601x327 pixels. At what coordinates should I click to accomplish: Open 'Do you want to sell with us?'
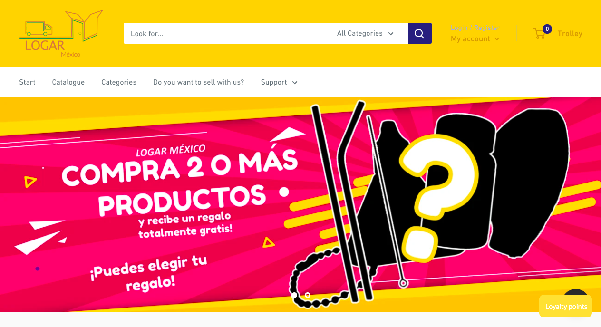[x=199, y=82]
